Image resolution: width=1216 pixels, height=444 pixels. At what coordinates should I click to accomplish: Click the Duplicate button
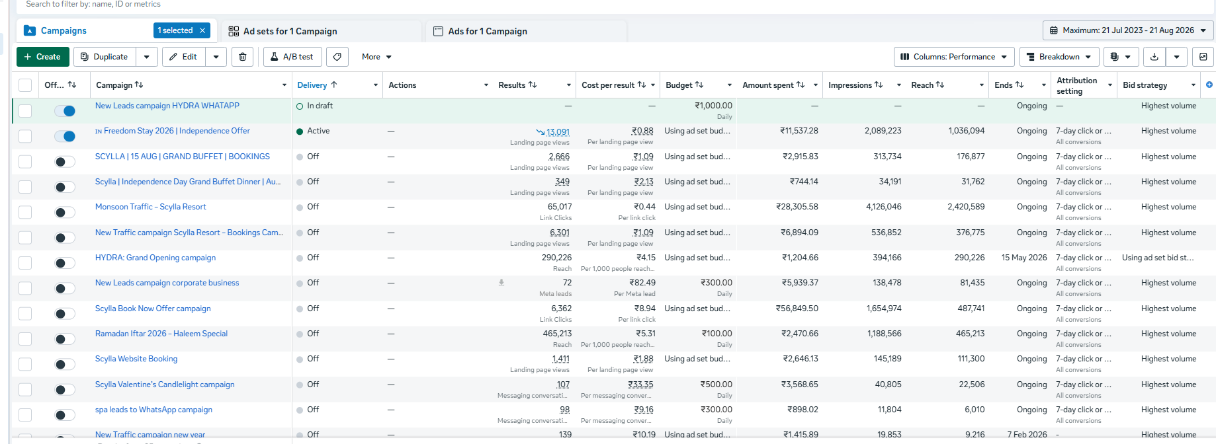pos(105,57)
